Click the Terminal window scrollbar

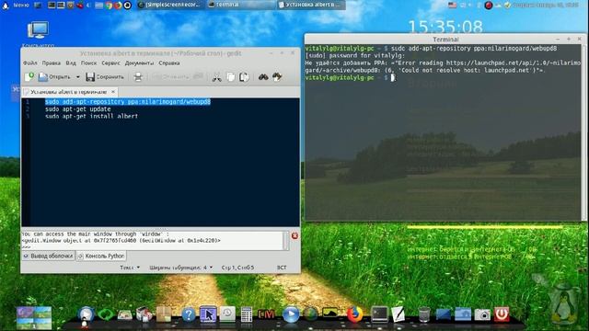(x=583, y=132)
